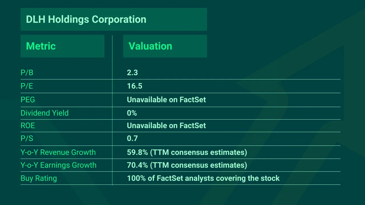
Task: Select the 0% dividend yield value
Action: pyautogui.click(x=132, y=113)
